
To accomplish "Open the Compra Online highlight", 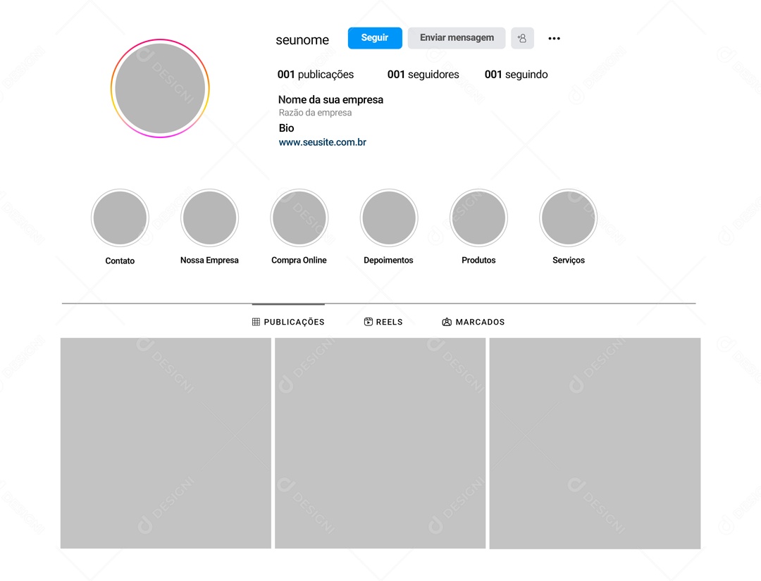I will (x=299, y=218).
